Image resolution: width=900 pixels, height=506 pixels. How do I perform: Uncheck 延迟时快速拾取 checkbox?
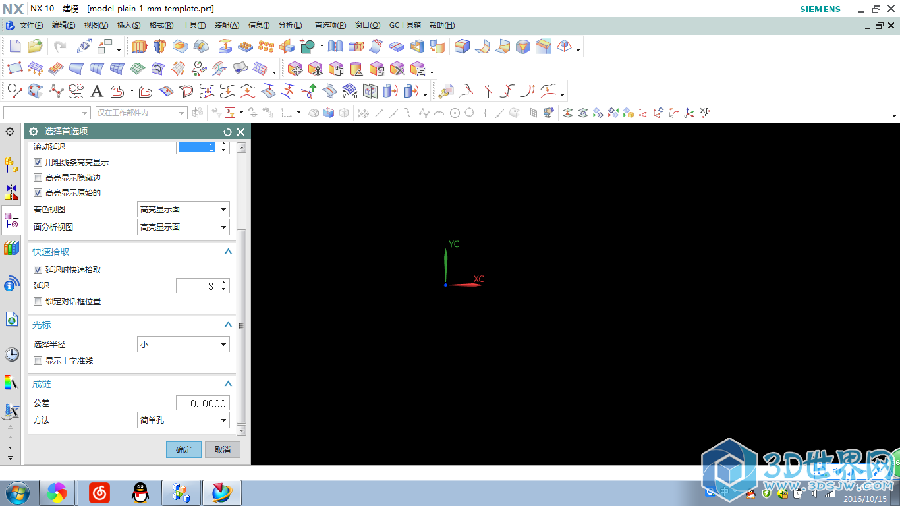(x=38, y=269)
